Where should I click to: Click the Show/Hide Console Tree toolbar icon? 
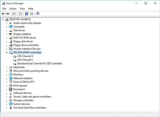[14, 14]
